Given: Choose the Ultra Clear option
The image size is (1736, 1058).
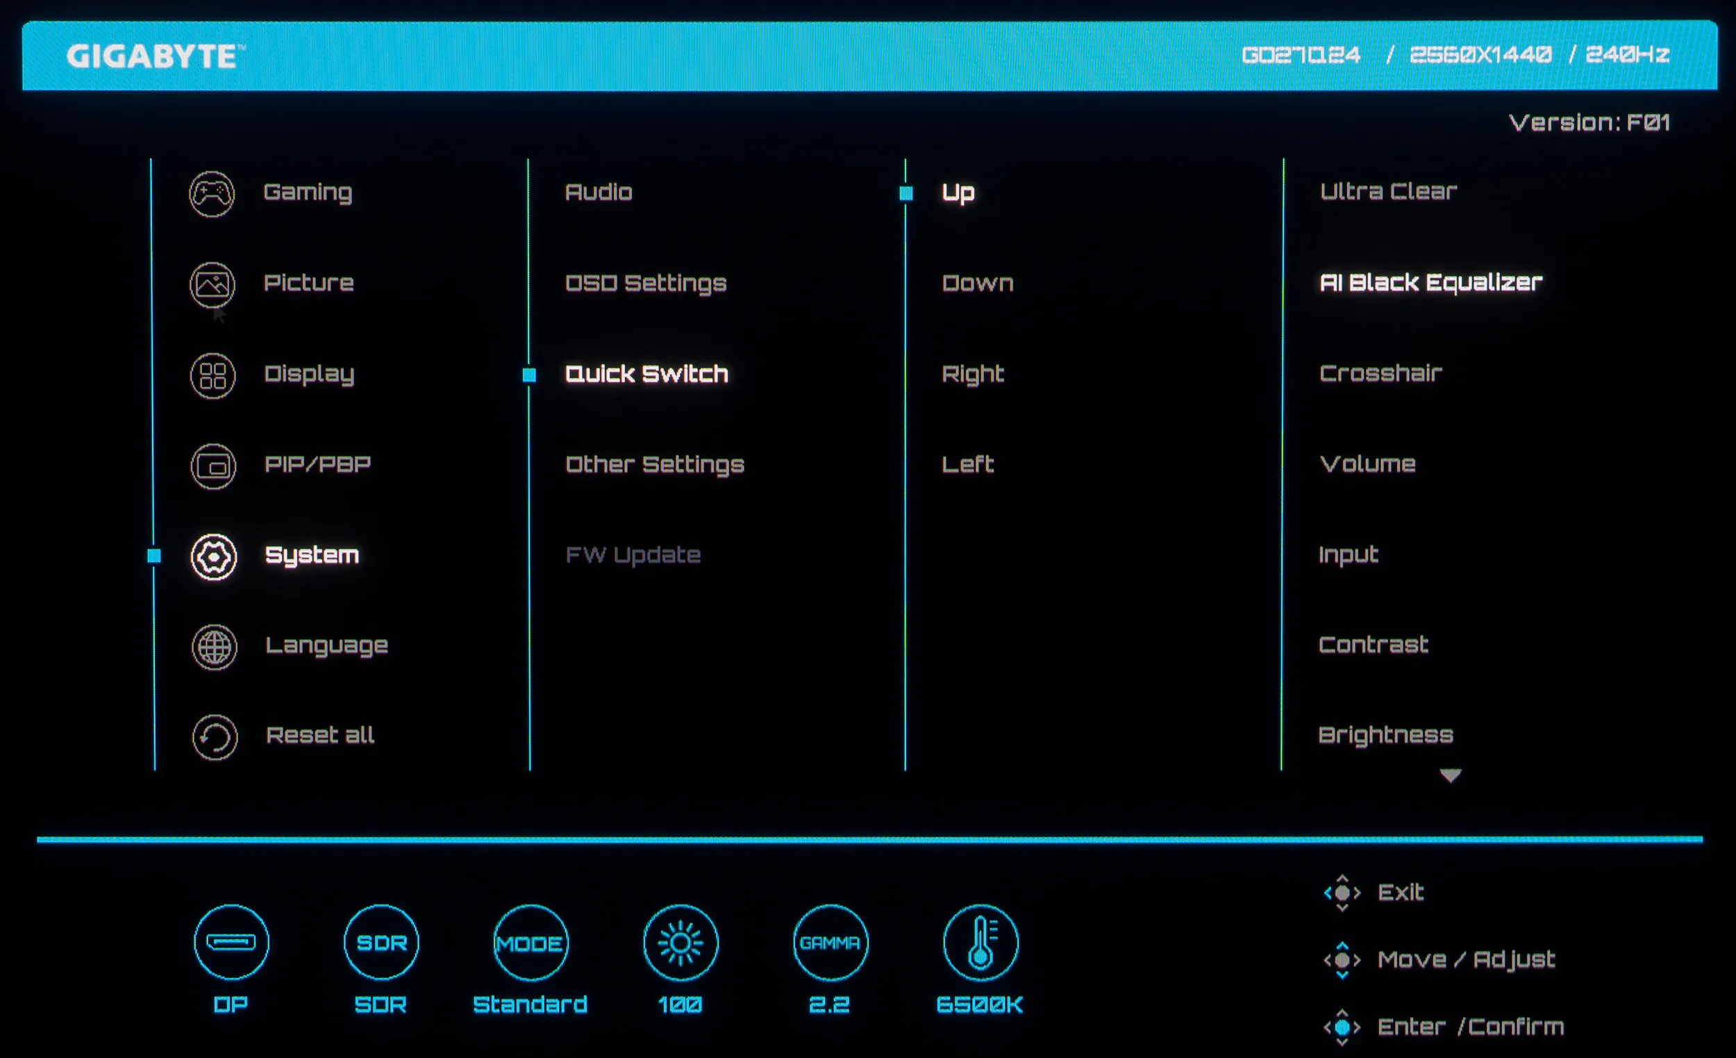Looking at the screenshot, I should (1387, 192).
